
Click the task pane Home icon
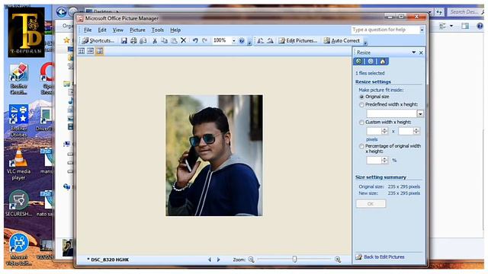coord(383,61)
